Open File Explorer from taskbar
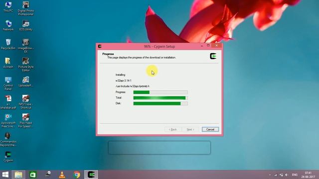Screen dimensions: 319x179 pyautogui.click(x=18, y=175)
